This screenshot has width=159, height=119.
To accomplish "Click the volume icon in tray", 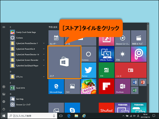I will click(135, 116).
